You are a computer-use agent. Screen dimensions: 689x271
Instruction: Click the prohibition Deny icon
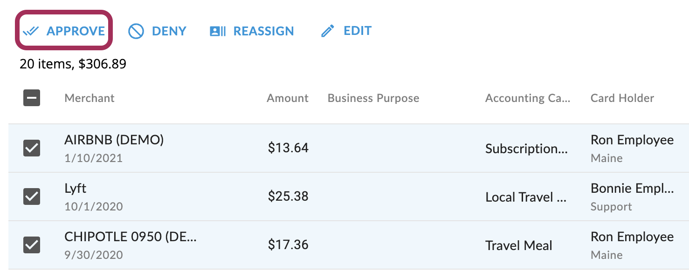[135, 31]
